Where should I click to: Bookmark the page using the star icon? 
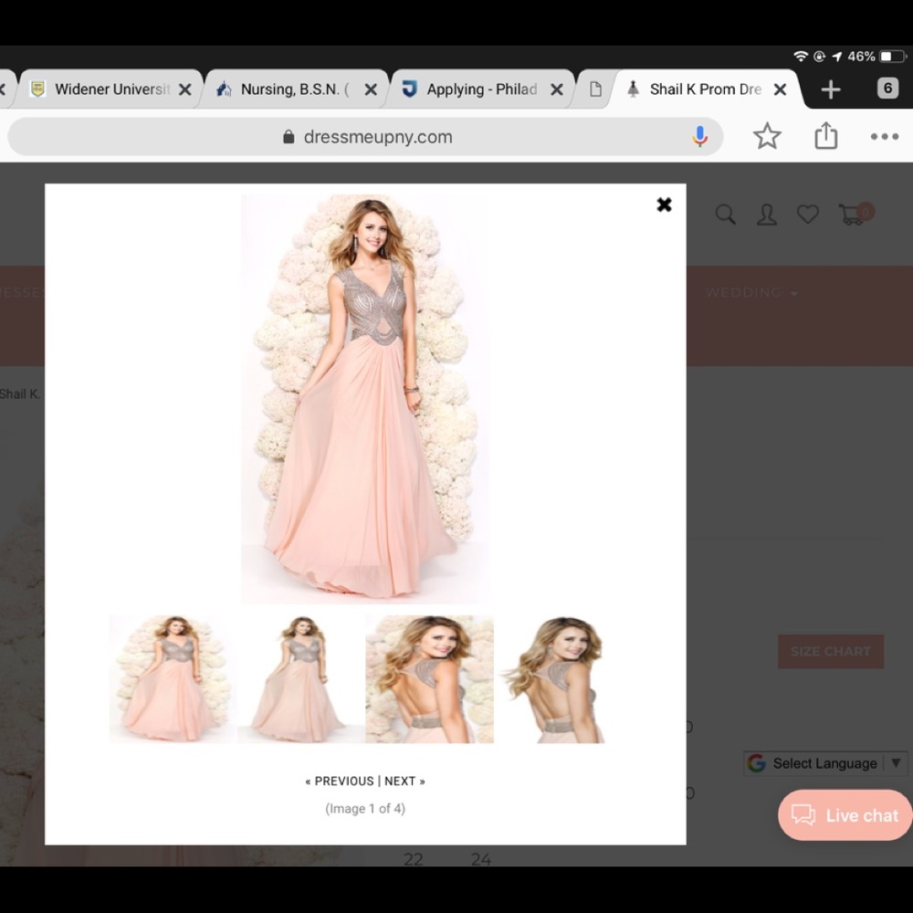tap(768, 135)
